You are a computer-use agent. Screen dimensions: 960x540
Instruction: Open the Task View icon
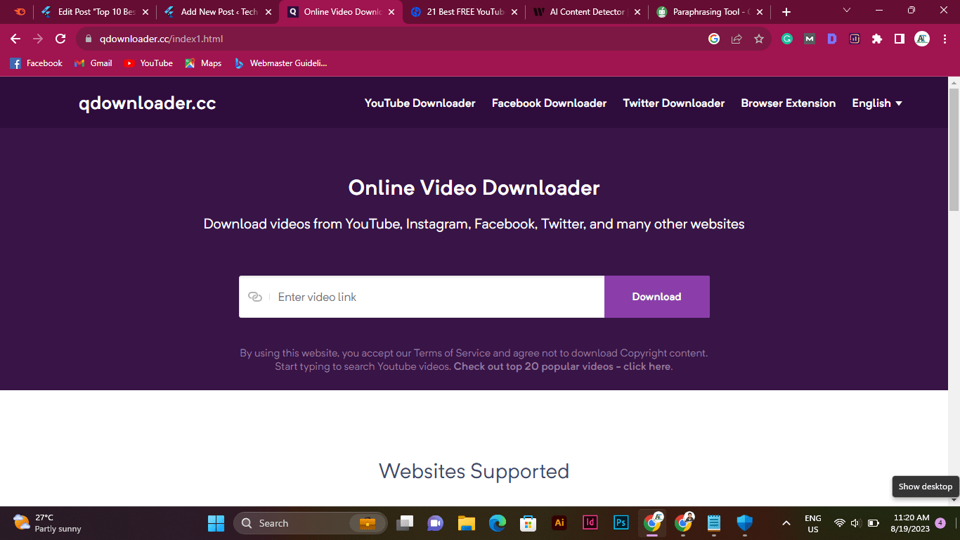click(x=405, y=522)
